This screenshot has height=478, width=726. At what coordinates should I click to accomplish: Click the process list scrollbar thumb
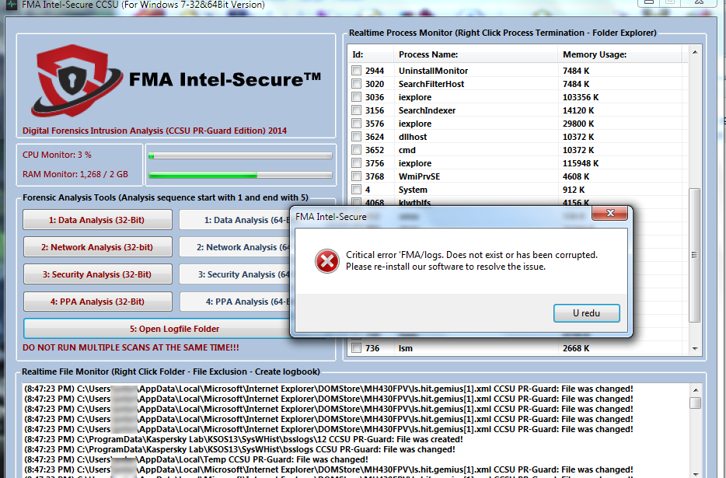point(694,255)
